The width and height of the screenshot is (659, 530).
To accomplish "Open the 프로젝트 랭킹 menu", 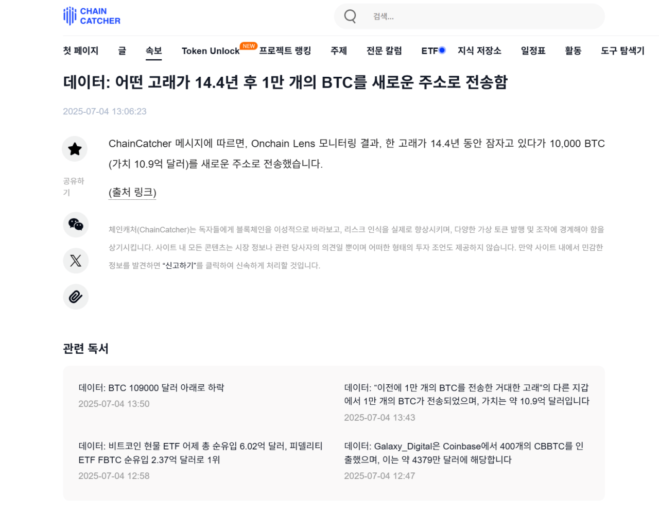I will coord(285,50).
